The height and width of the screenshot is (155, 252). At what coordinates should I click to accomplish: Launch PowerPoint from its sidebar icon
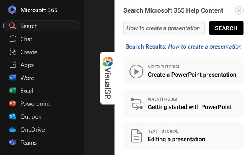pos(12,103)
